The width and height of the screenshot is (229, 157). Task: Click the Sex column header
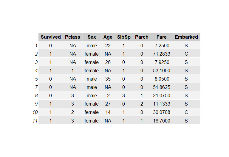[92, 37]
